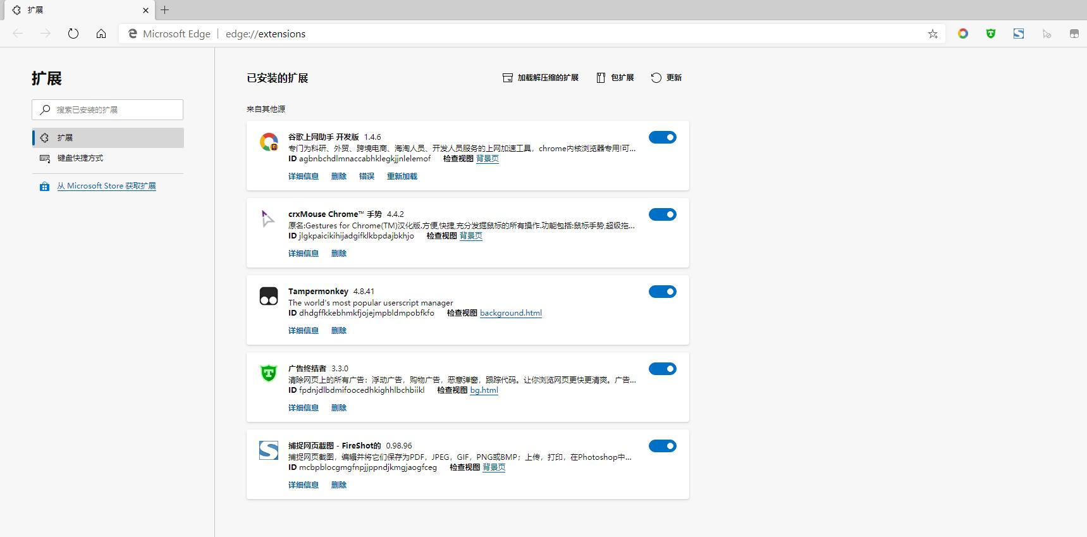Go to the home page icon

click(x=101, y=34)
